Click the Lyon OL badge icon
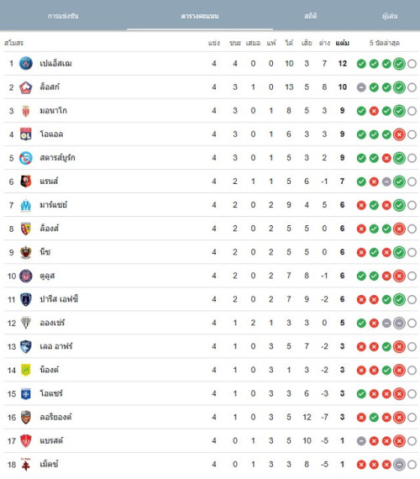Image resolution: width=420 pixels, height=479 pixels. click(26, 134)
